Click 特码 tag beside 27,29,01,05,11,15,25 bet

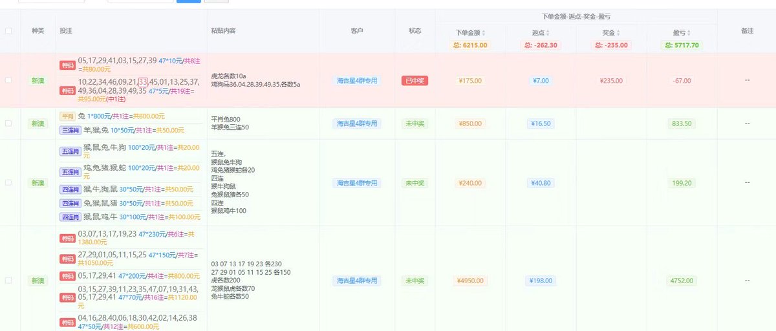pos(67,259)
